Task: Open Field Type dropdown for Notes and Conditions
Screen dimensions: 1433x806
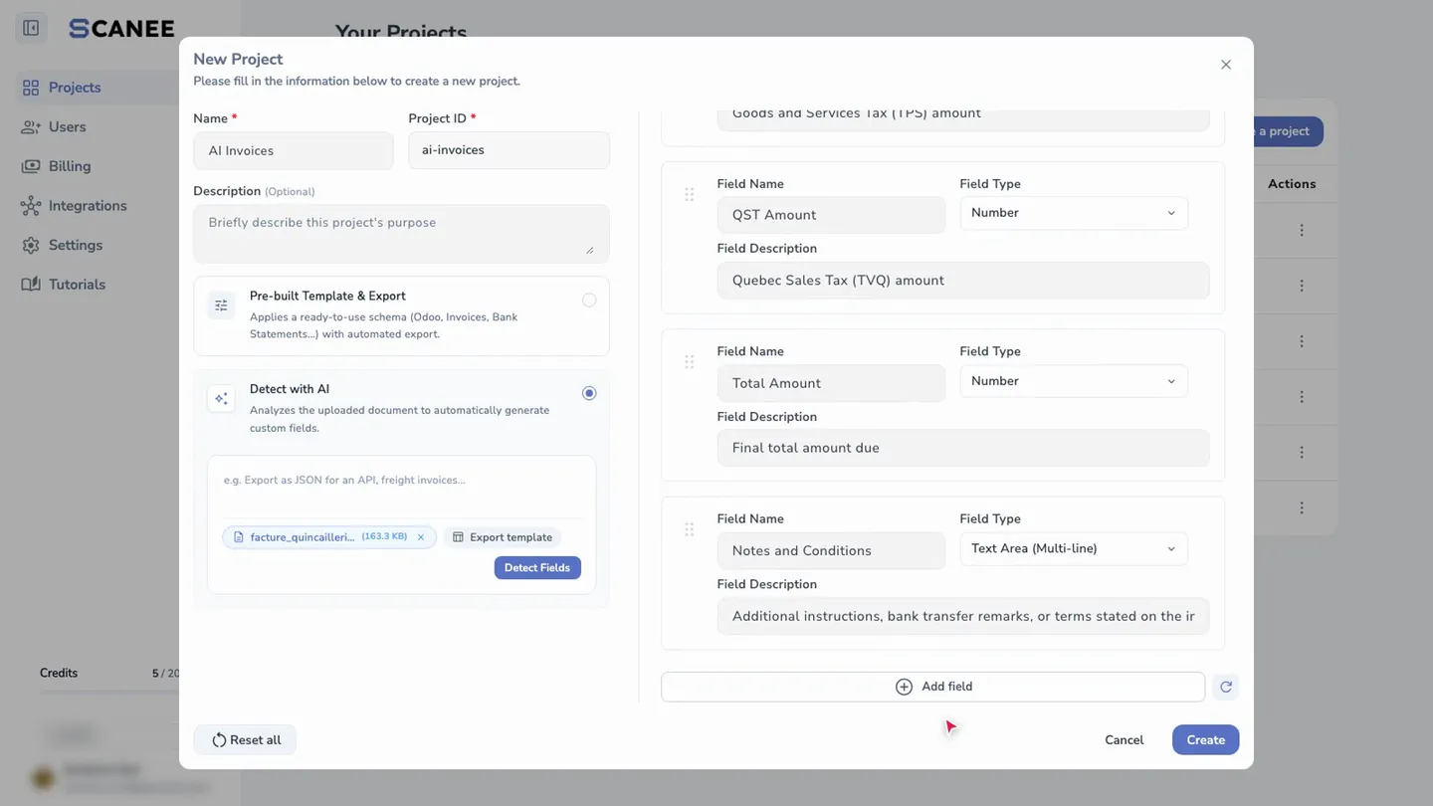Action: click(x=1074, y=548)
